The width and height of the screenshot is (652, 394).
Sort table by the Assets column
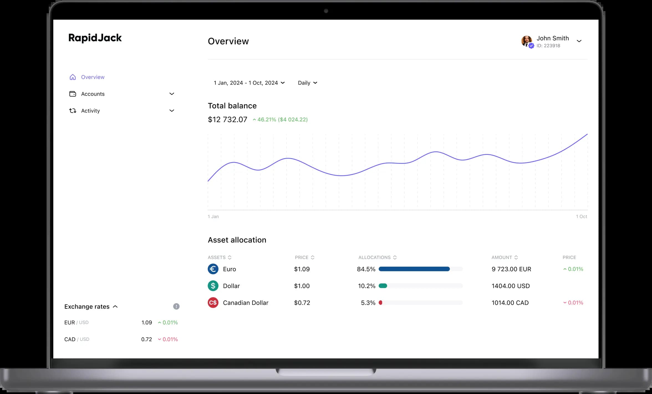coord(220,257)
